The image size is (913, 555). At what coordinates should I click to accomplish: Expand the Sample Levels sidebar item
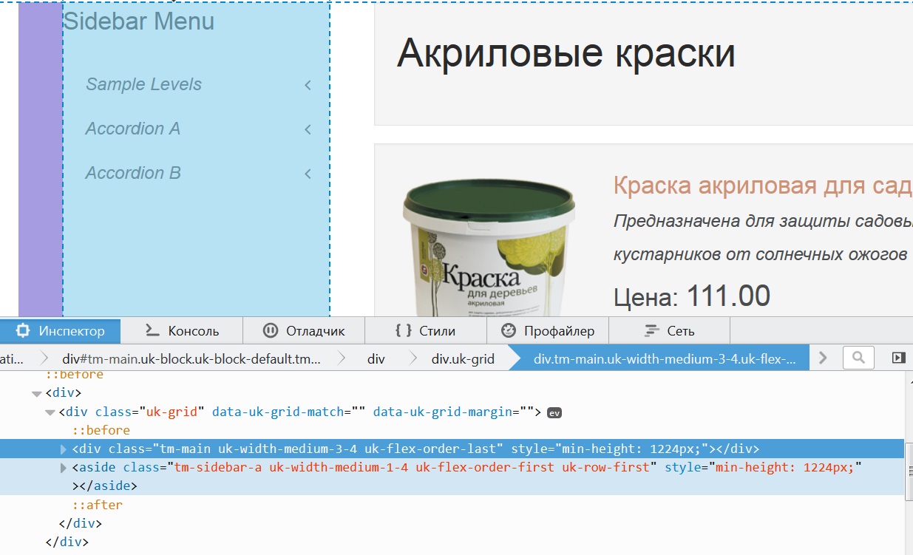[x=143, y=84]
